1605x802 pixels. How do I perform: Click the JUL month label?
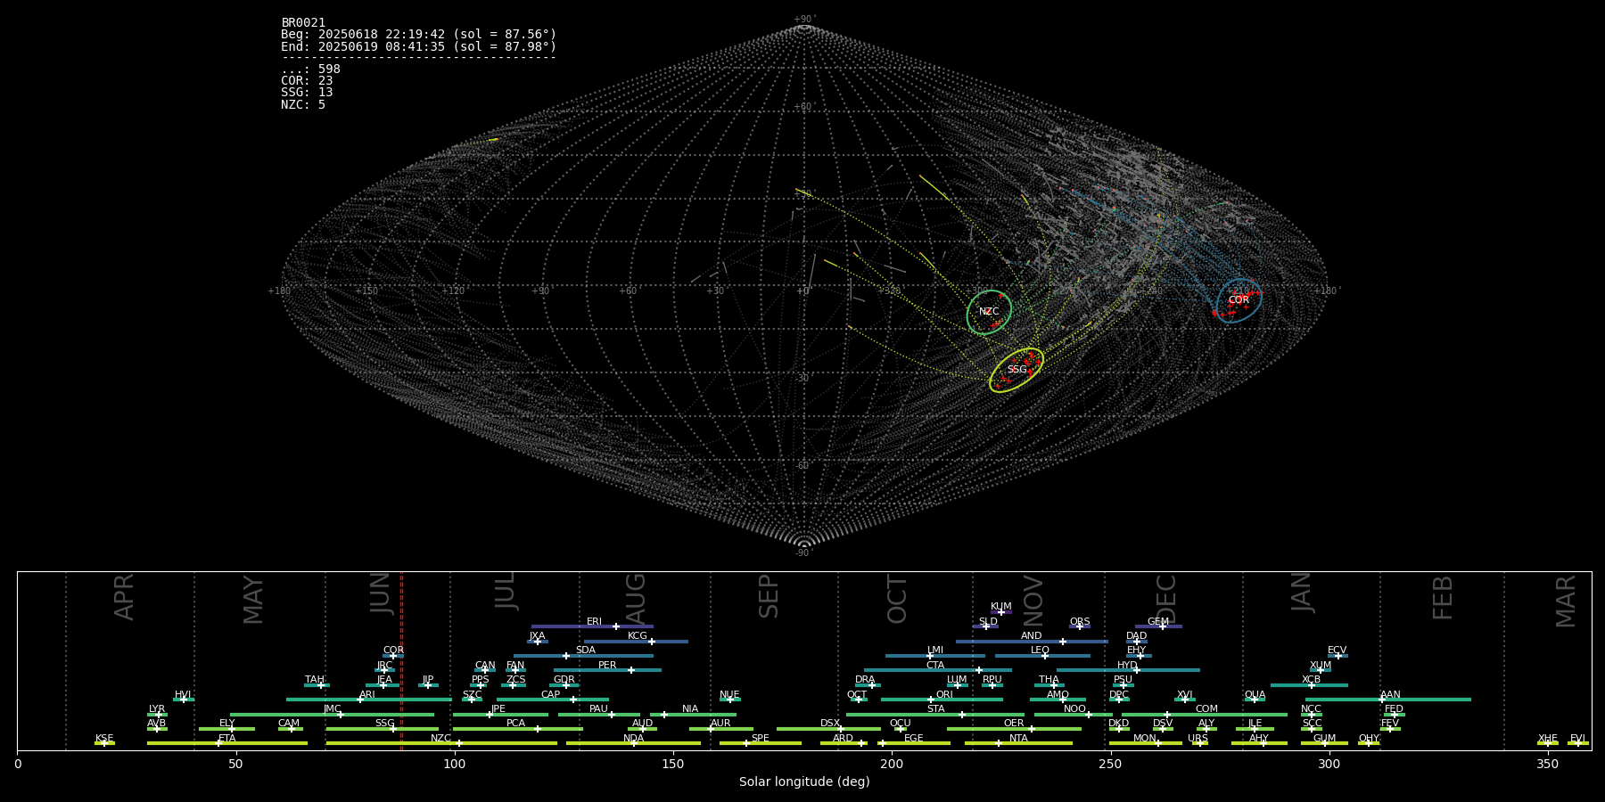pos(506,591)
